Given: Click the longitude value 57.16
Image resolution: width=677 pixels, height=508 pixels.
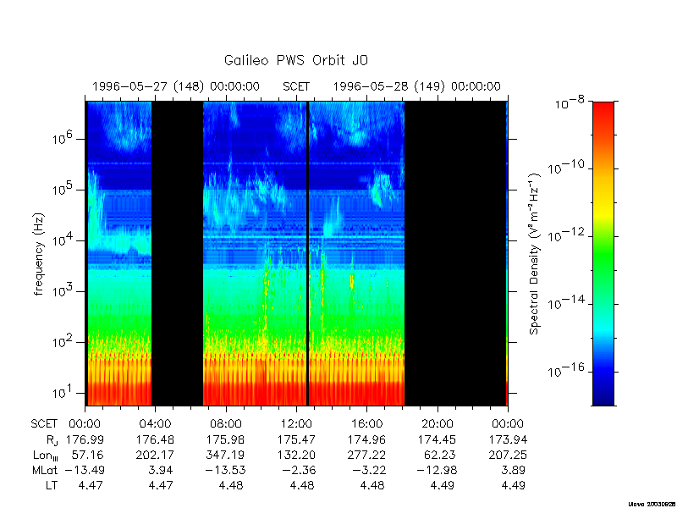Looking at the screenshot, I should tap(88, 455).
